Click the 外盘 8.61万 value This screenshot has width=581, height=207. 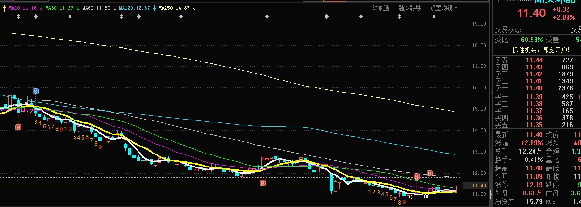[x=532, y=193]
